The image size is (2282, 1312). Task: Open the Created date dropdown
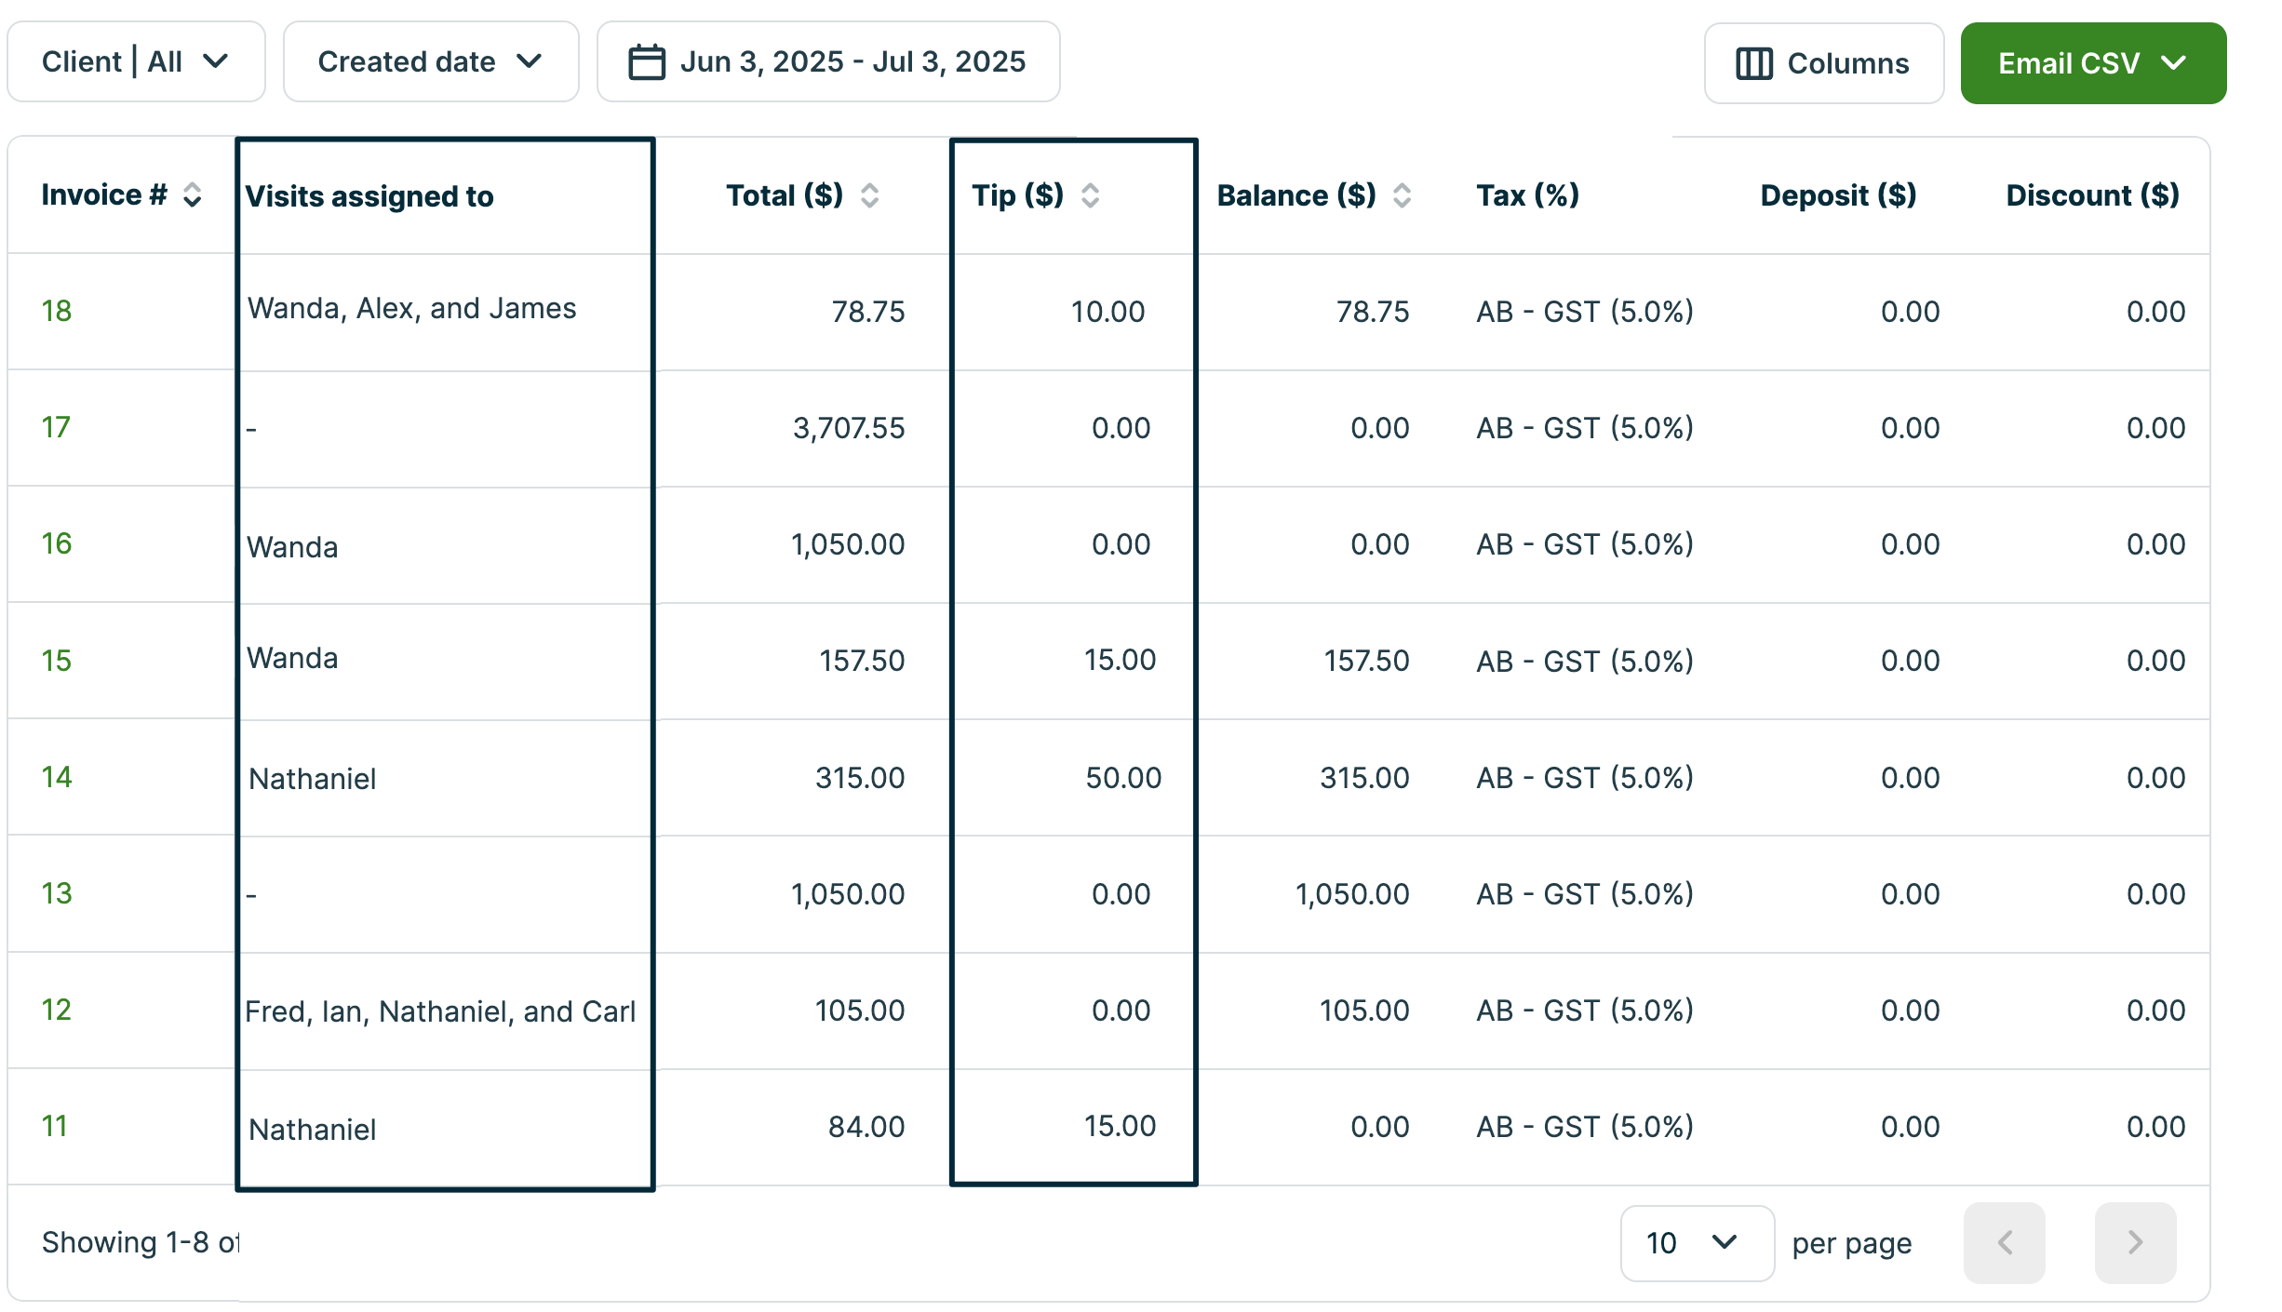430,61
